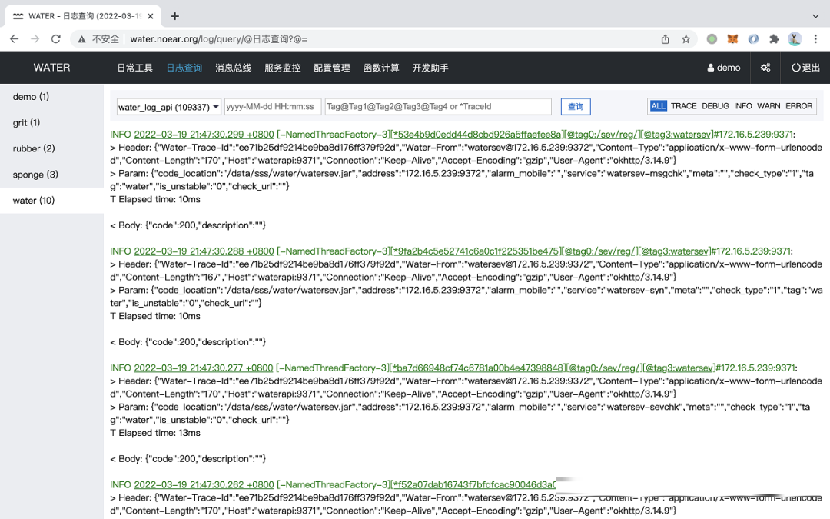Reload the page with the refresh icon
830x519 pixels.
pos(55,39)
